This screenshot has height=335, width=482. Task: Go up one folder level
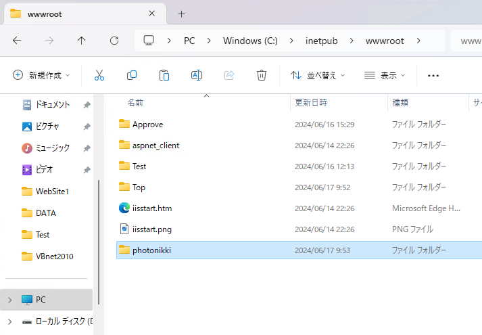tap(82, 41)
